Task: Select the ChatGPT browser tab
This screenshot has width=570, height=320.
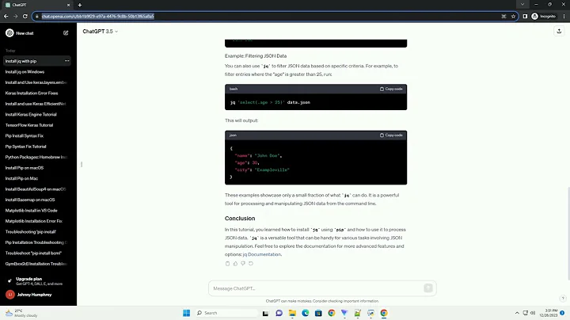Action: 36,5
